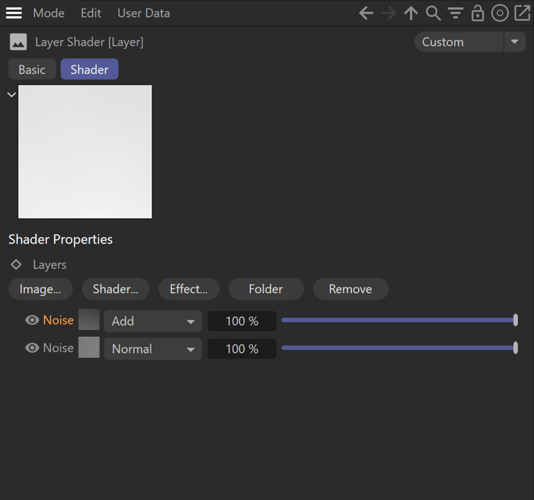Click the Remove button
This screenshot has width=534, height=500.
(350, 289)
